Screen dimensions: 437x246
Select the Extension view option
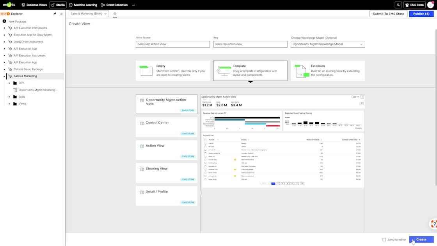328,71
